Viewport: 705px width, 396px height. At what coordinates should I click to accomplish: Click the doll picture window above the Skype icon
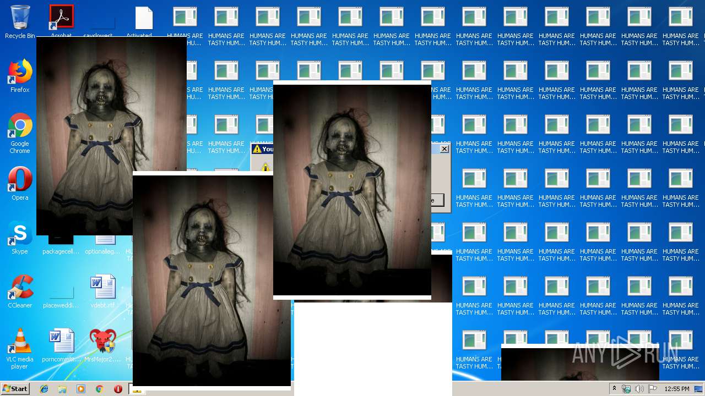point(111,136)
